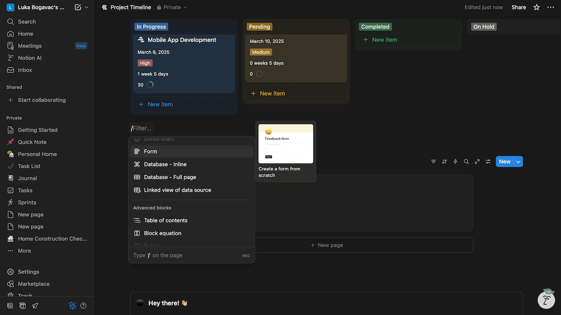Open database full screen with expand icon

click(x=477, y=162)
